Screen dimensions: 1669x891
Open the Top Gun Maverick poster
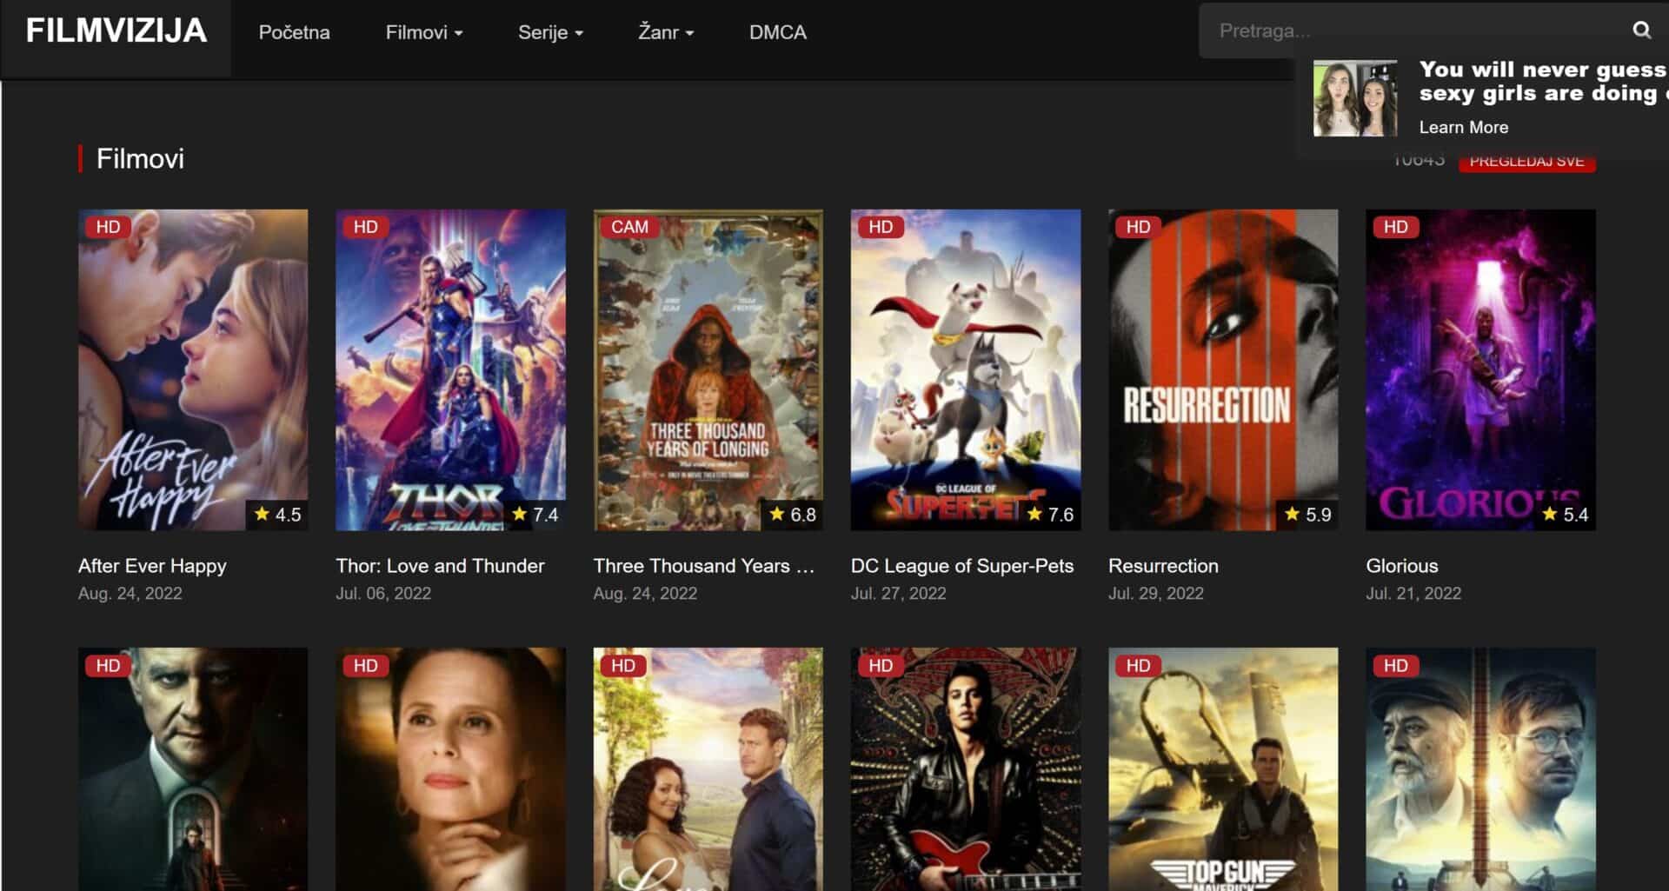tap(1222, 768)
